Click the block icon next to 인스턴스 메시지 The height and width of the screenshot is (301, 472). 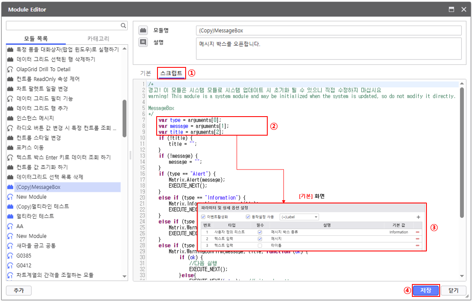point(10,118)
